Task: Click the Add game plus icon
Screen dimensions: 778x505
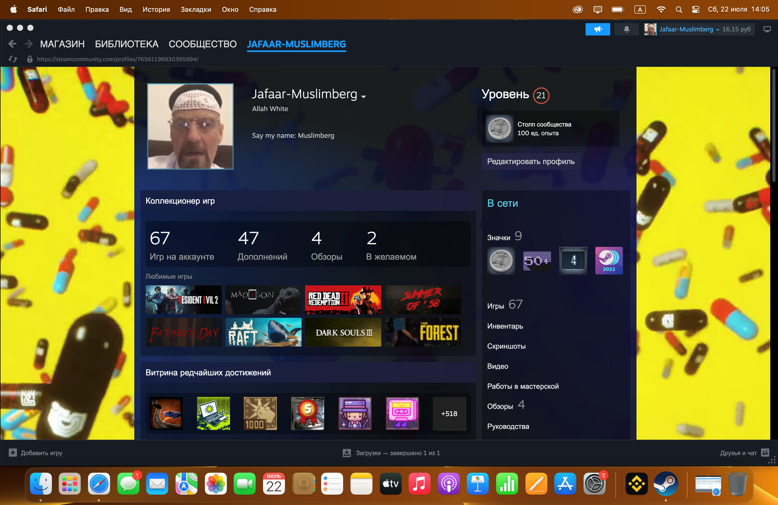Action: 13,453
